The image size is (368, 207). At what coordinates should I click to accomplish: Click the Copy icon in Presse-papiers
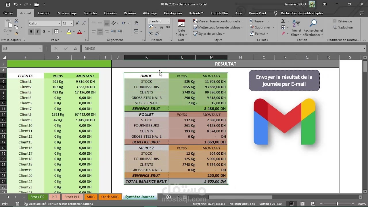click(x=16, y=27)
